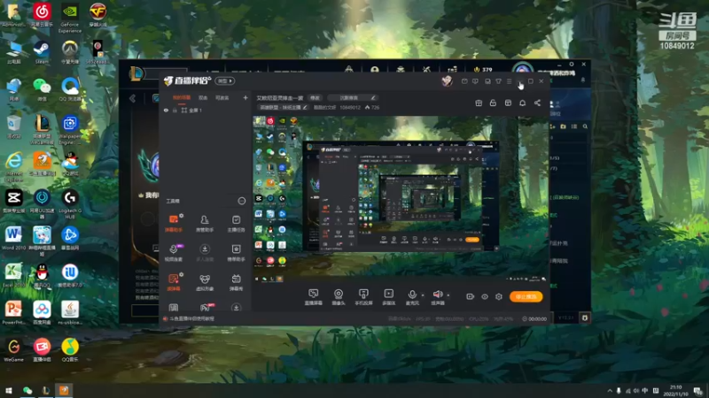The image size is (709, 398).
Task: Toggle the lock on the 全屏 1 source
Action: pyautogui.click(x=175, y=110)
